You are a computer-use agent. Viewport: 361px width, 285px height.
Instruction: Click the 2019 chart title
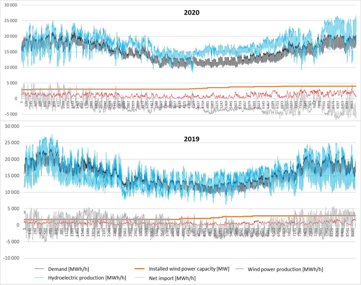coord(191,139)
